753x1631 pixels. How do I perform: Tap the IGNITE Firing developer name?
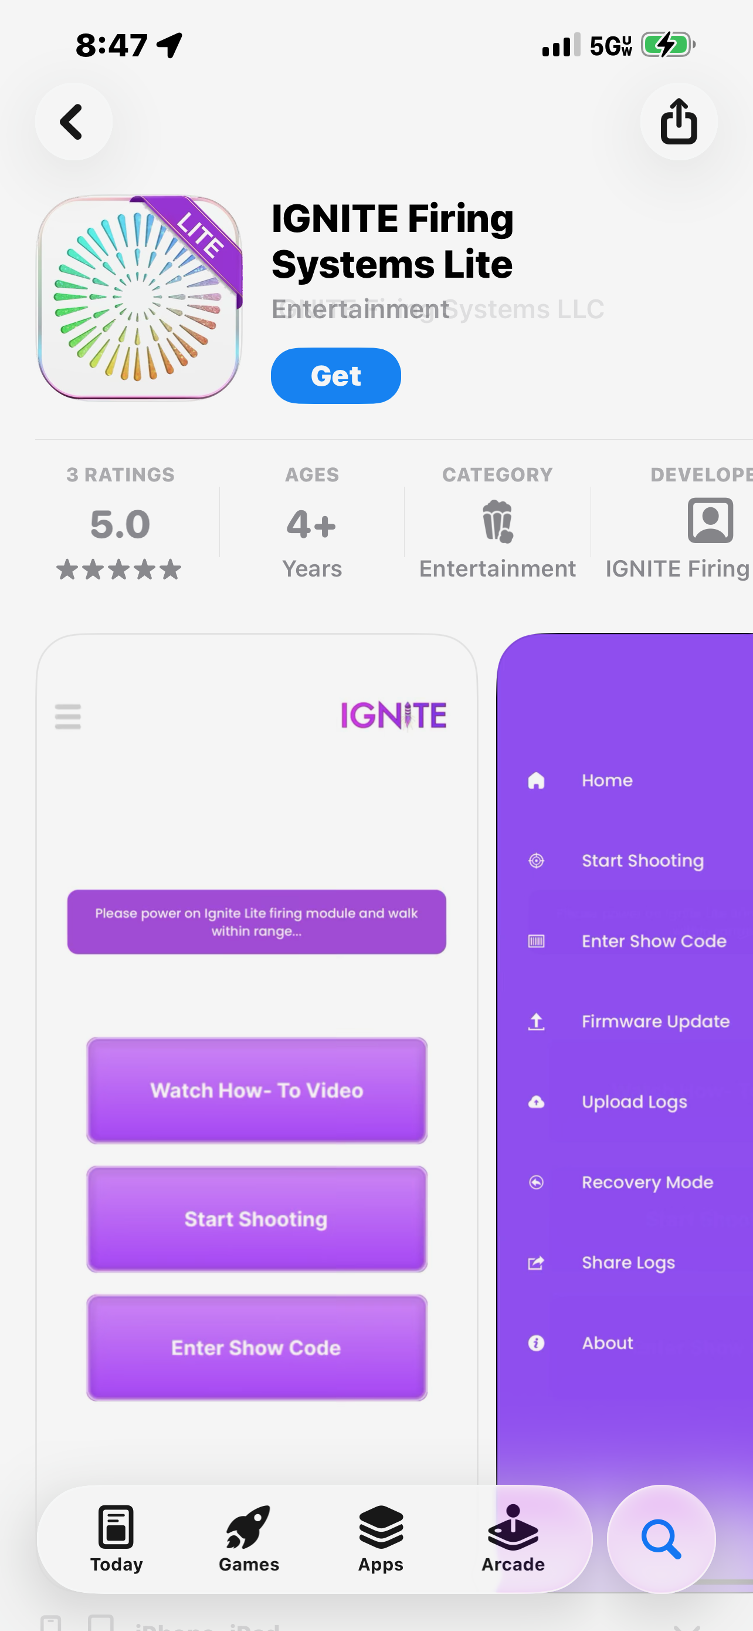pos(677,568)
